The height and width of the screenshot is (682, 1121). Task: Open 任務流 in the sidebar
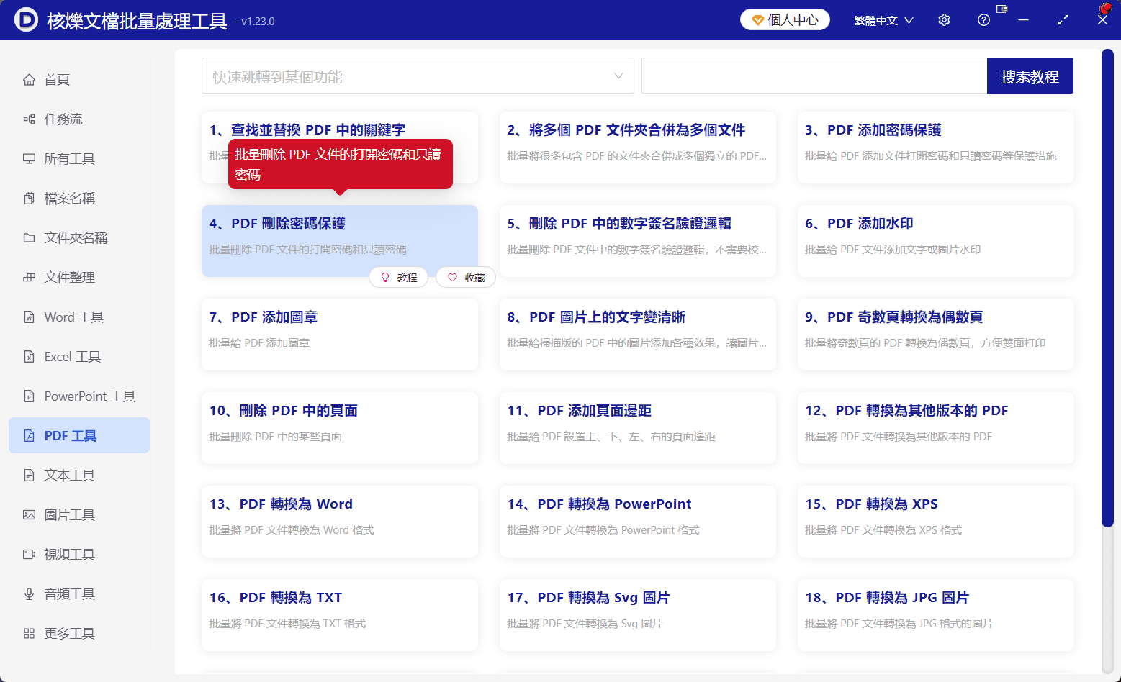(79, 119)
